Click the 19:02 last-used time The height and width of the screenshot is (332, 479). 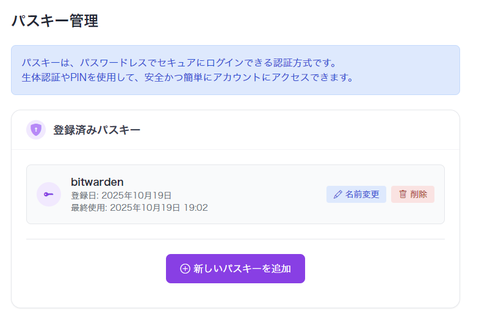click(196, 208)
